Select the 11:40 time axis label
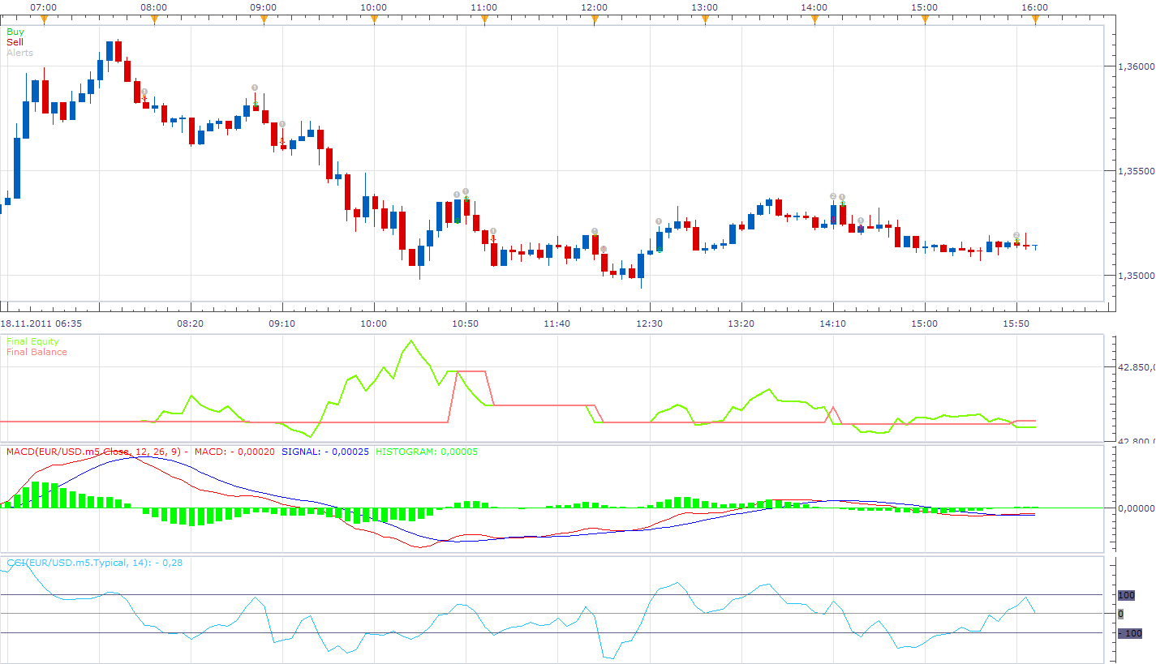Viewport: 1156px width, 664px height. click(x=557, y=323)
